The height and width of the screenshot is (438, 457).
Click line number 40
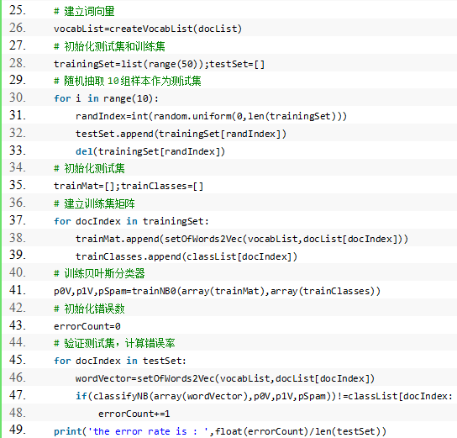coord(18,272)
